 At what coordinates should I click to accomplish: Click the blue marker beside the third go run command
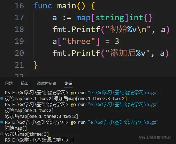click(x=2, y=122)
